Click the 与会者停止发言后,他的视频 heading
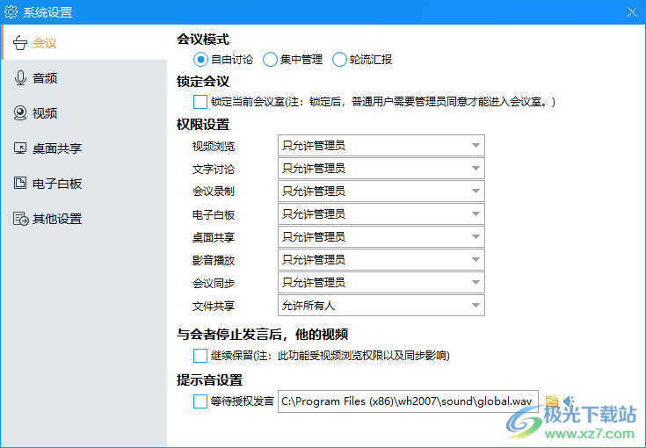 click(263, 334)
